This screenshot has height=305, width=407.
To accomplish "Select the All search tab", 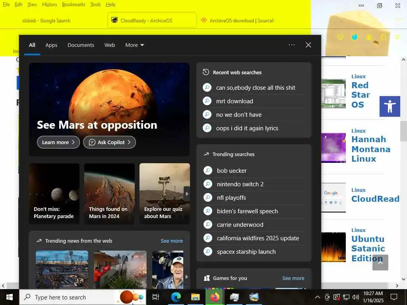I will pos(32,45).
